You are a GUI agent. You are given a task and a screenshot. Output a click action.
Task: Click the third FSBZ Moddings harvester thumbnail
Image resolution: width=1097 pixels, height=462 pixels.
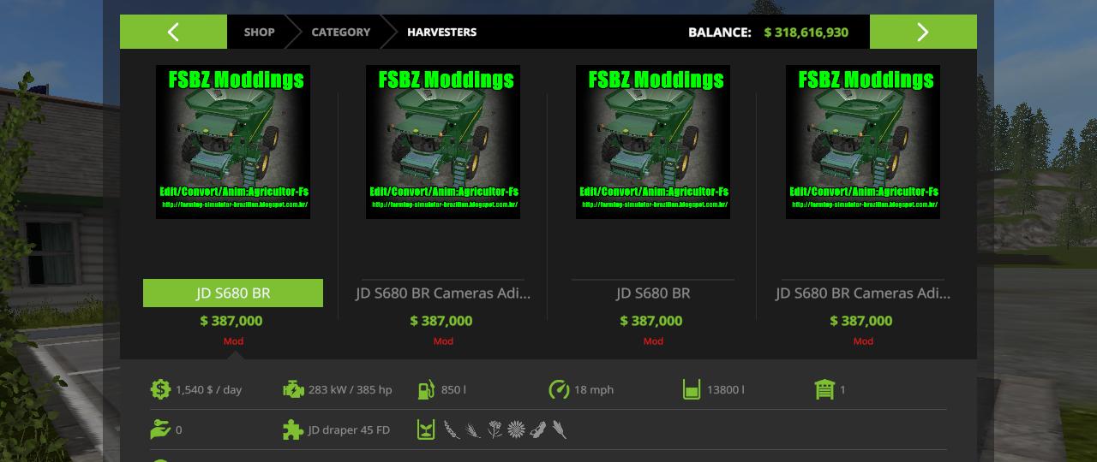click(653, 142)
